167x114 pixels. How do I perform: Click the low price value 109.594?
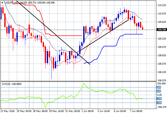(x=41, y=3)
